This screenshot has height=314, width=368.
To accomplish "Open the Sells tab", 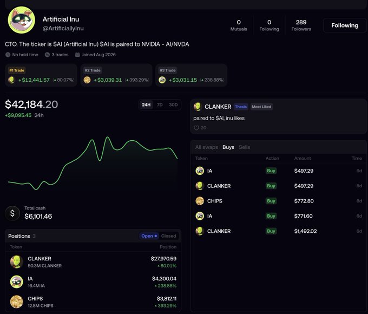I will 244,147.
